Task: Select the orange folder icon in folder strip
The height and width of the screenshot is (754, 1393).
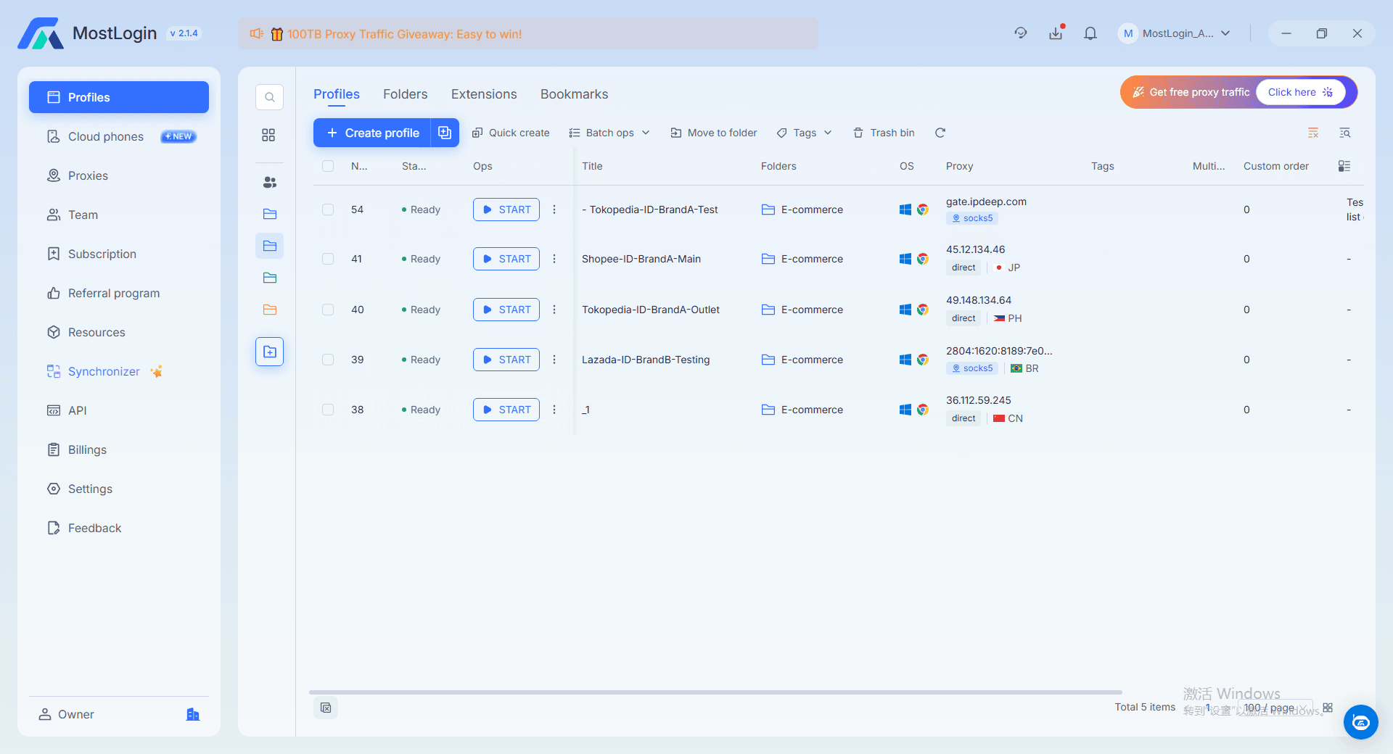Action: coord(269,310)
